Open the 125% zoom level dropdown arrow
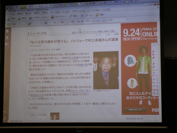This screenshot has width=177, height=133. (92, 21)
